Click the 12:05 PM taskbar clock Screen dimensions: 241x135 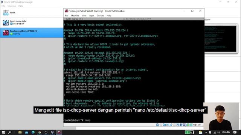[x=226, y=132]
